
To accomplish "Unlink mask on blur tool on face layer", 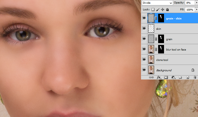I will [156, 49].
